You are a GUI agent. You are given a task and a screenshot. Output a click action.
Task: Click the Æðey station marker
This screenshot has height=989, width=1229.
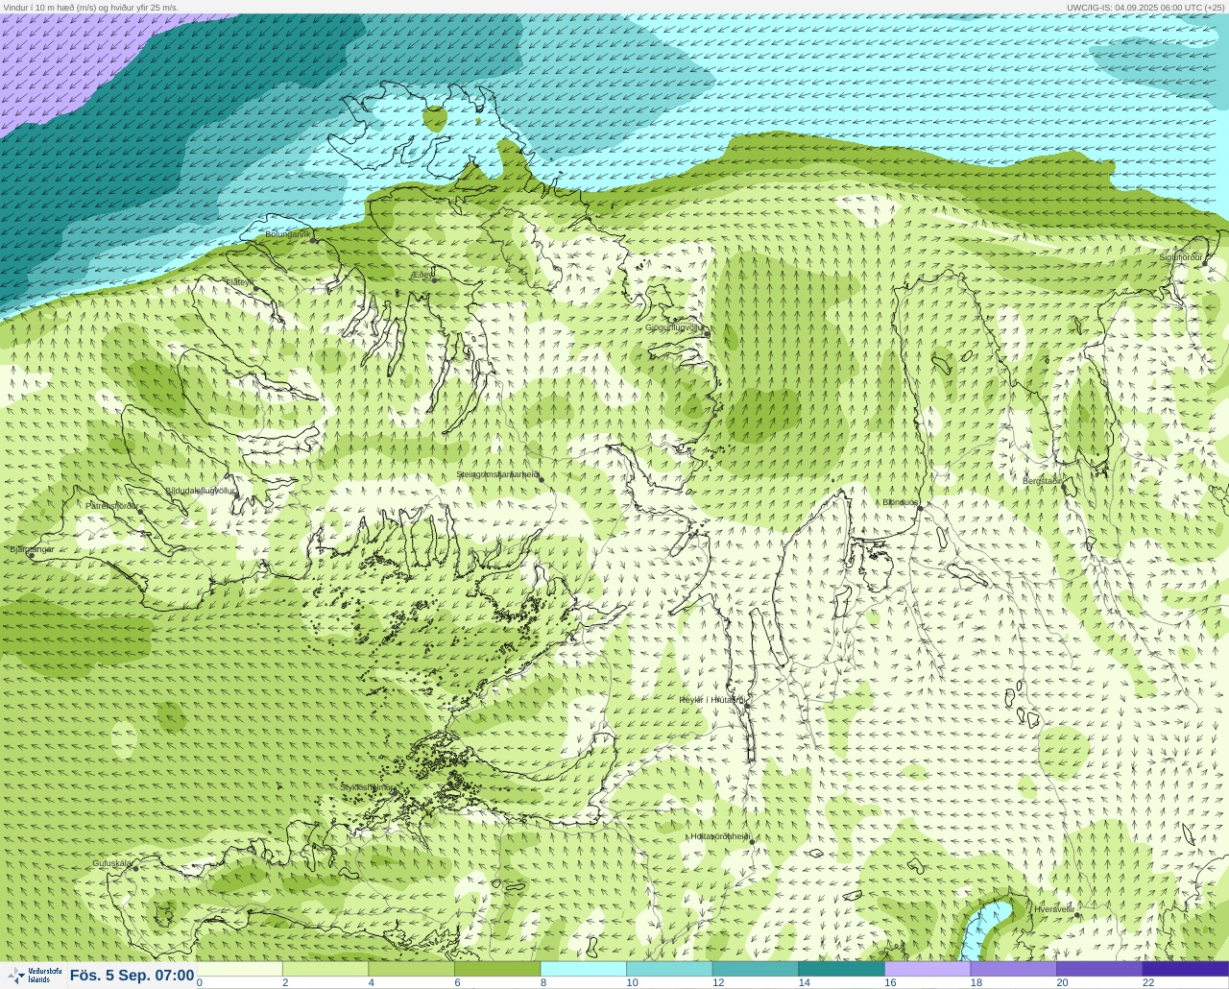(x=434, y=280)
